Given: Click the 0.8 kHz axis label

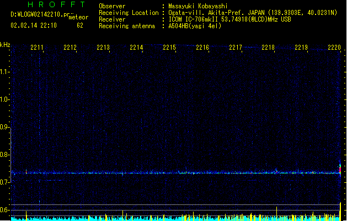Looking at the screenshot, I should pos(4,155).
